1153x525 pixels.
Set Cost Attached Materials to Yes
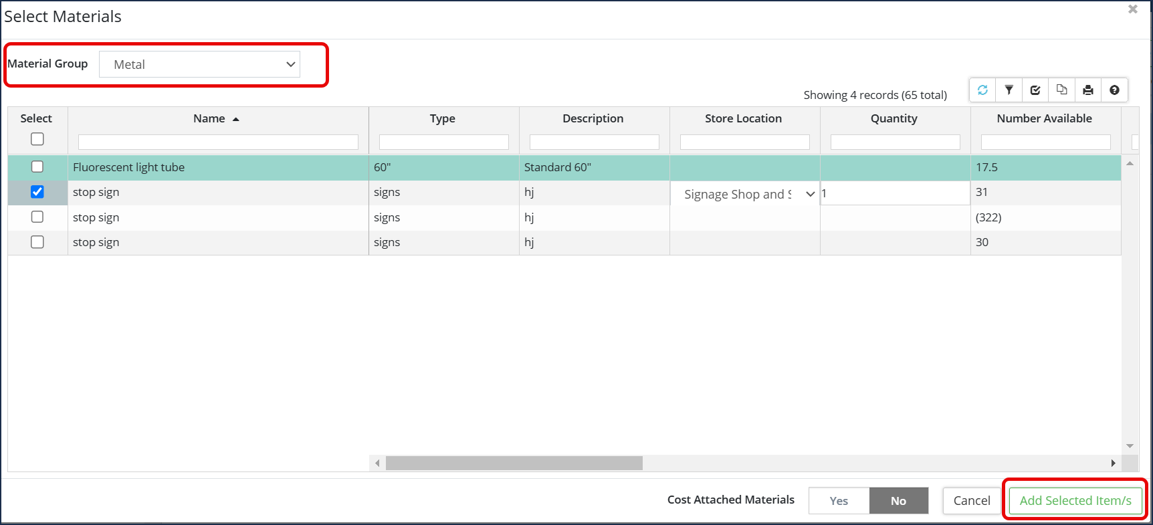tap(839, 500)
